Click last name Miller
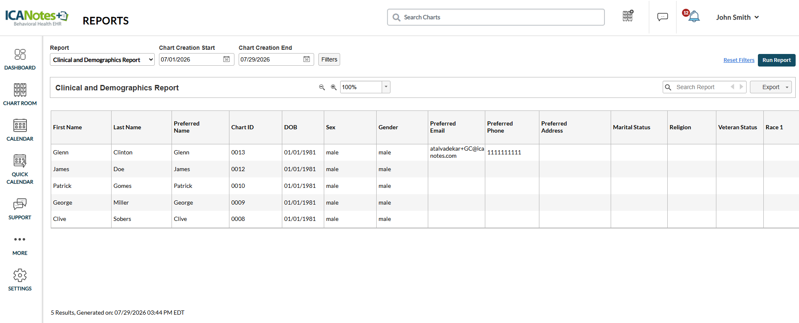The width and height of the screenshot is (799, 323). click(x=121, y=203)
